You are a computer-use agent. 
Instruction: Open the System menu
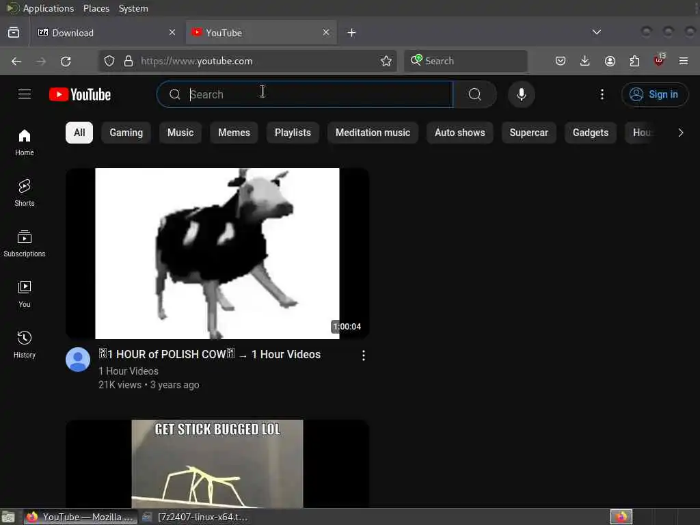coord(133,8)
